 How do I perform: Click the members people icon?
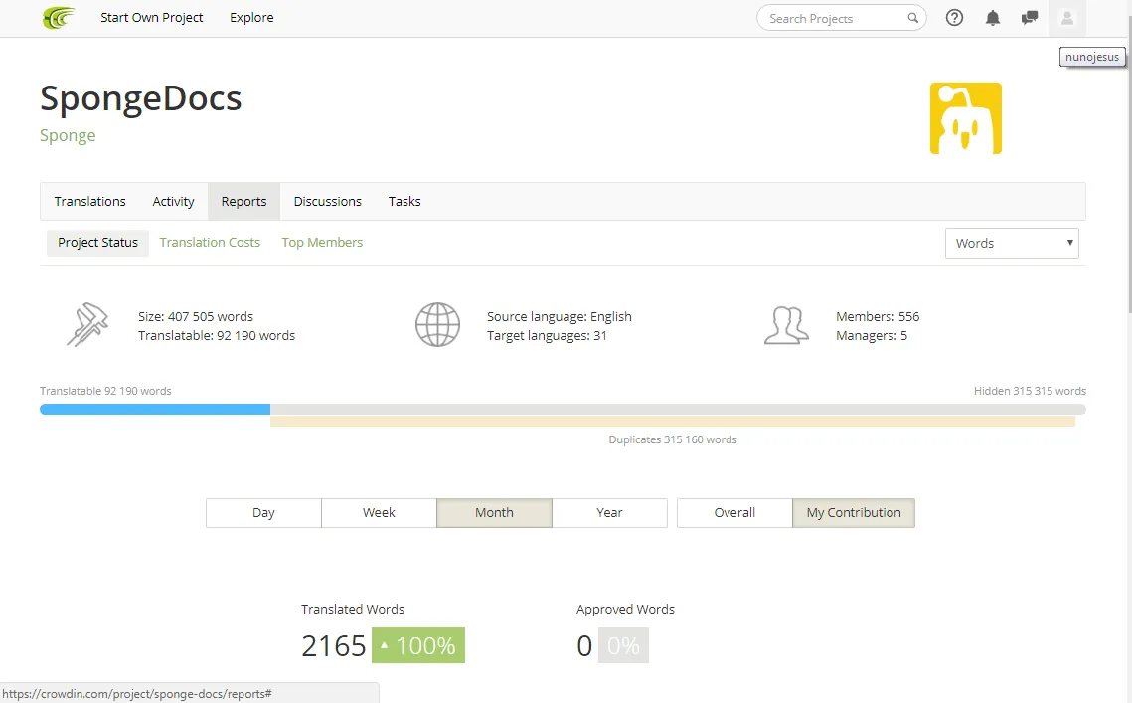[786, 325]
